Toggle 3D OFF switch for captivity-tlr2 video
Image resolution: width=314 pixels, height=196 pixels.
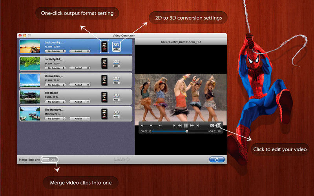pos(116,66)
